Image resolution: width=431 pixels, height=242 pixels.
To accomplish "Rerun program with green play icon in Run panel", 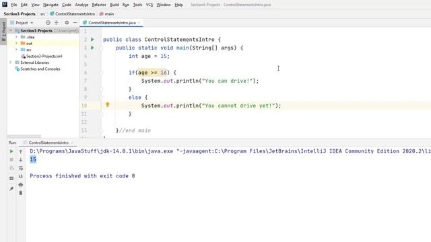I will point(11,151).
